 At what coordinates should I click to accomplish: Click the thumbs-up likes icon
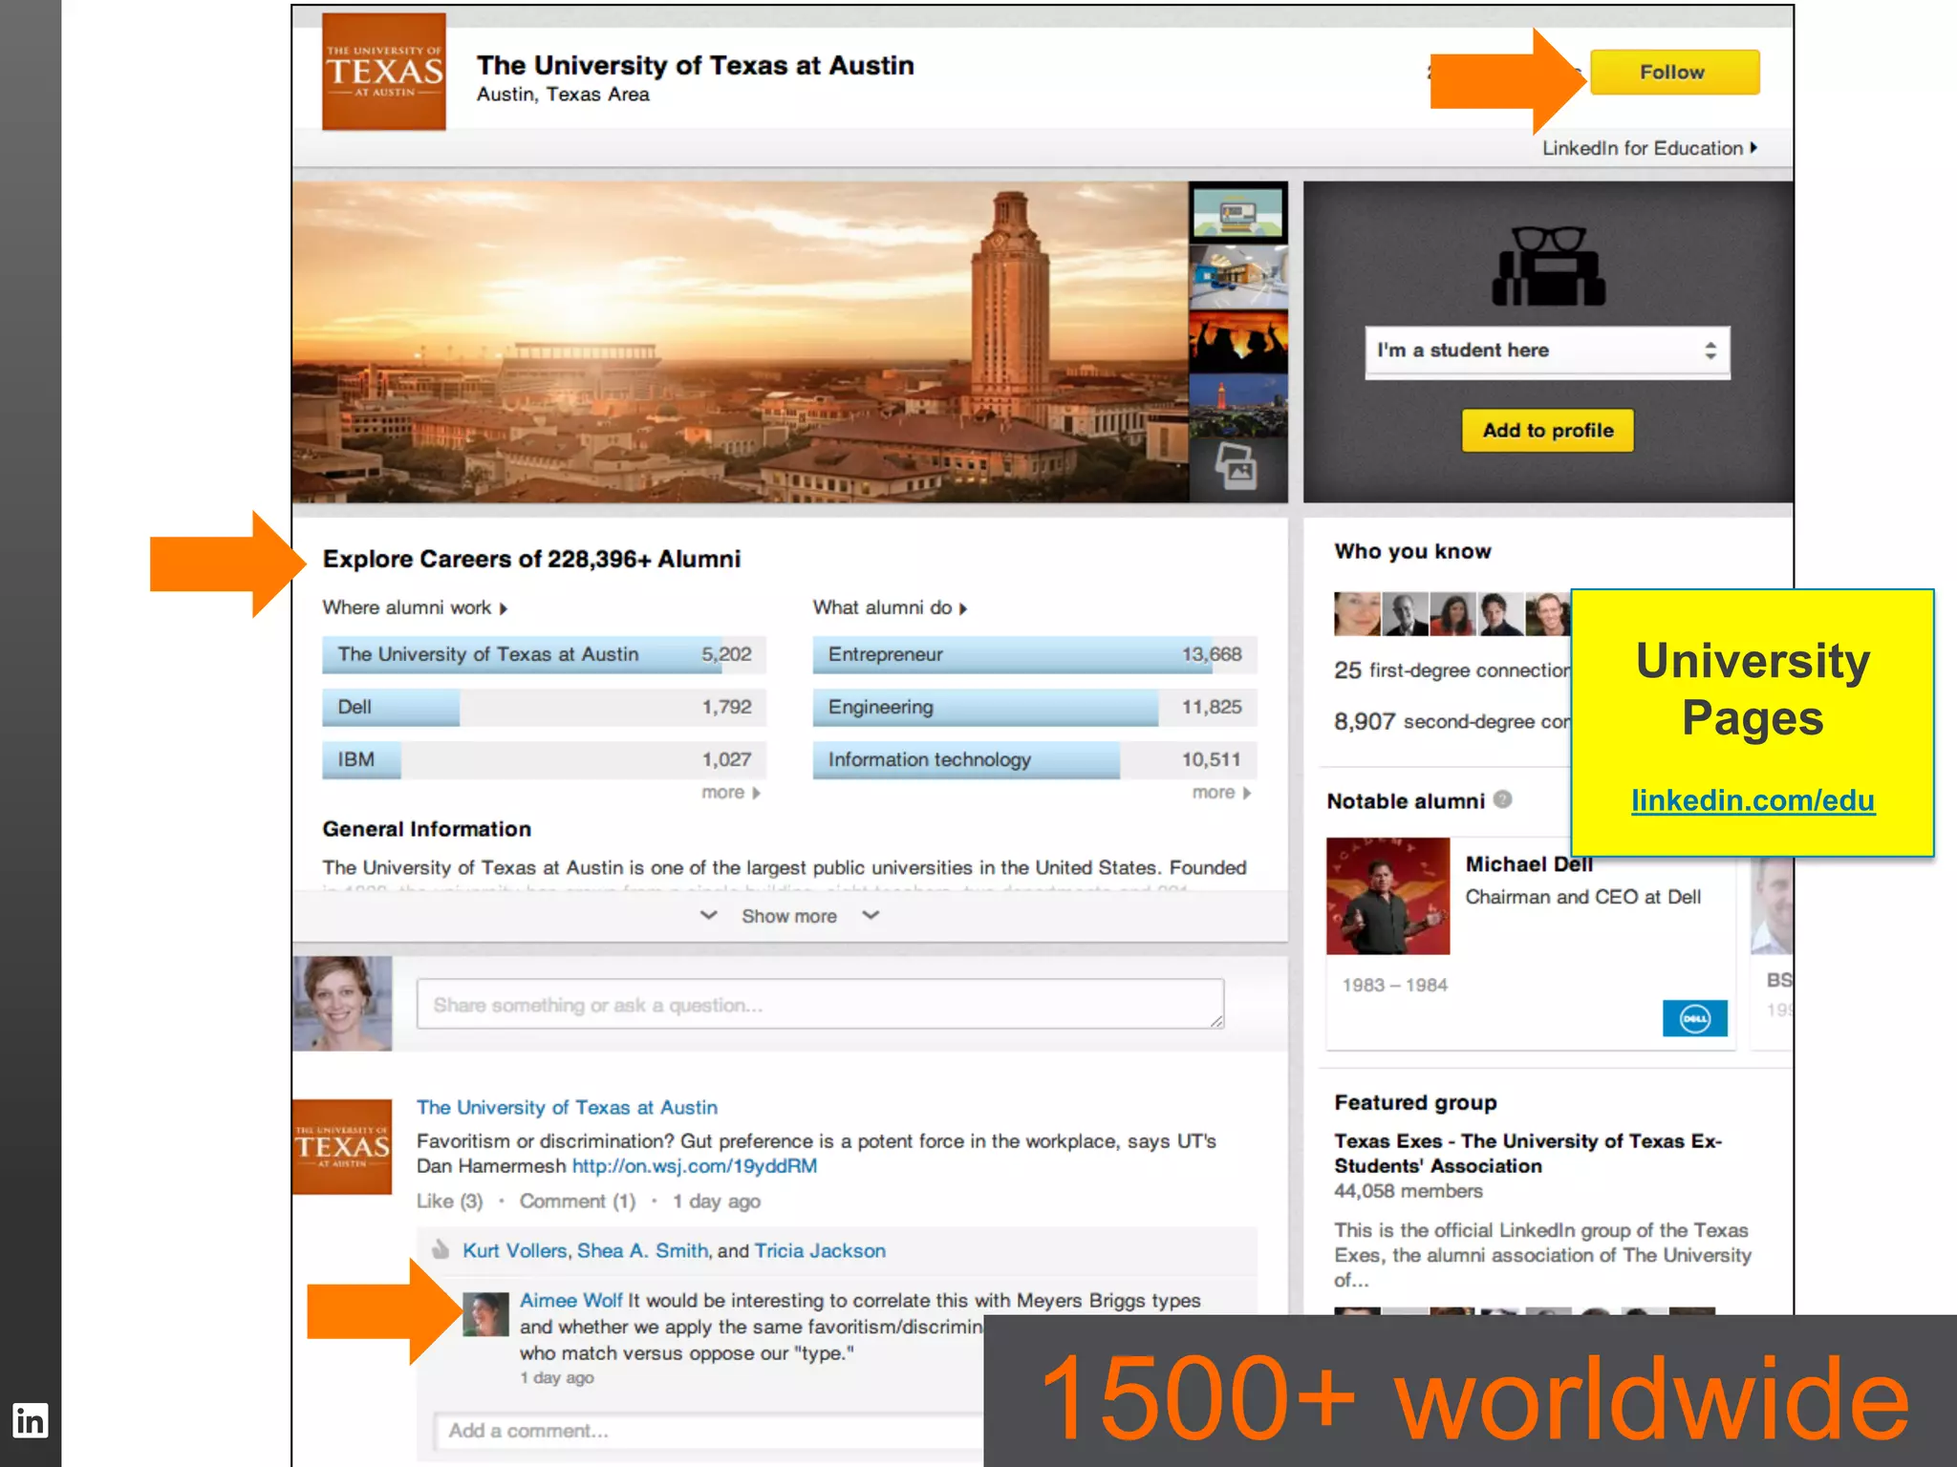(x=441, y=1249)
